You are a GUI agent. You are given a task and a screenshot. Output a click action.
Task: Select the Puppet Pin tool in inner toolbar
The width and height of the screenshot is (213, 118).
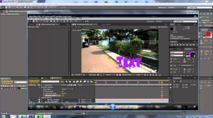tap(76, 21)
